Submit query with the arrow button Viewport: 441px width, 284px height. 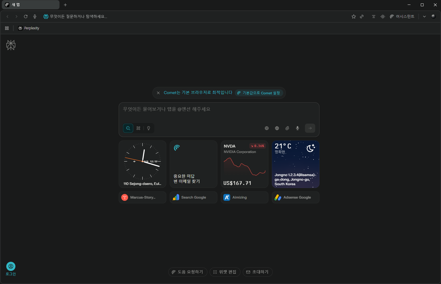click(x=310, y=128)
